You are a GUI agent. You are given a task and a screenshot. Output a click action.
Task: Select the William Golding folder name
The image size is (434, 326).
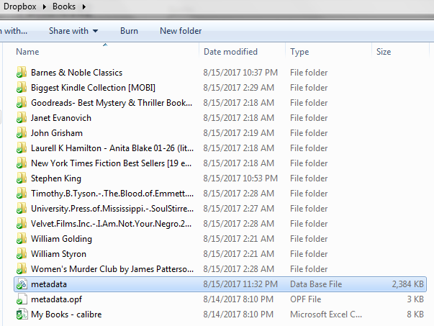[x=61, y=239]
